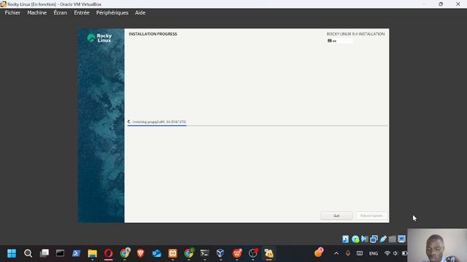This screenshot has width=467, height=262.
Task: Open the Fichier menu
Action: click(12, 13)
